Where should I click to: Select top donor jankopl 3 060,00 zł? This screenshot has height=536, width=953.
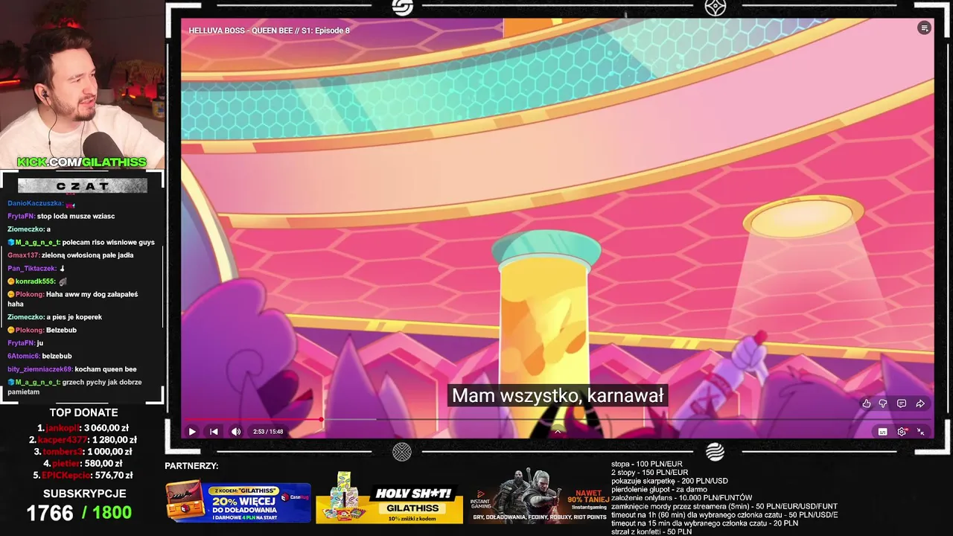click(83, 428)
